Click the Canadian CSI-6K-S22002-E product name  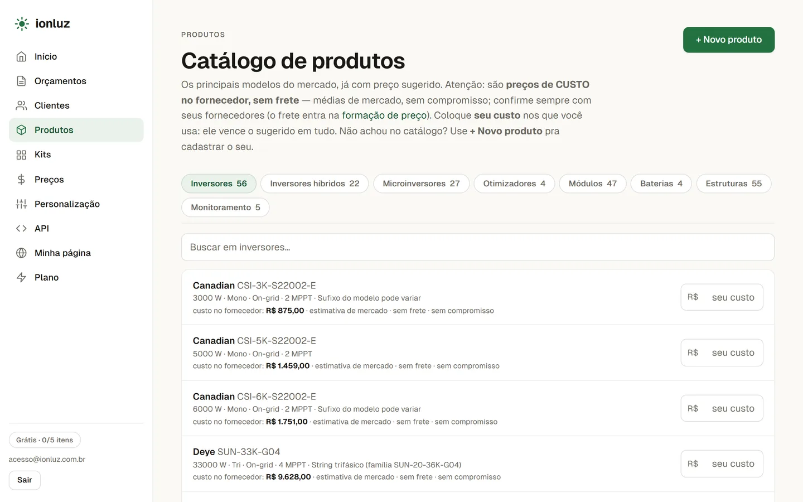(254, 397)
